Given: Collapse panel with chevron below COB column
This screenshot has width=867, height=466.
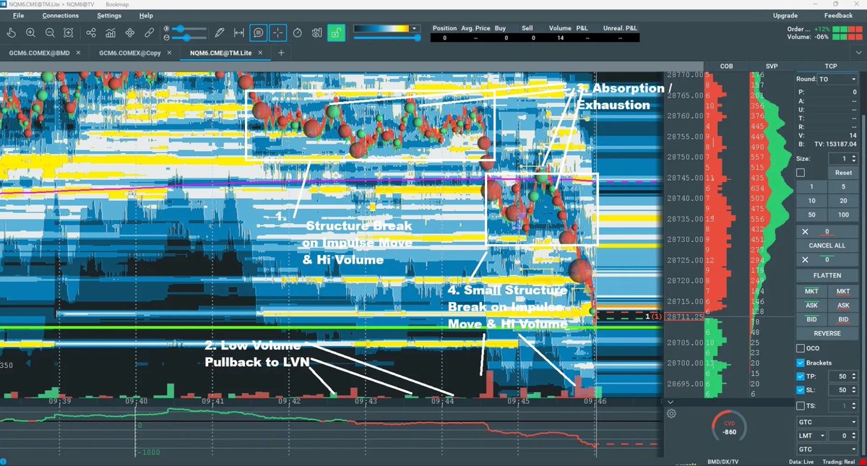Looking at the screenshot, I should (670, 402).
